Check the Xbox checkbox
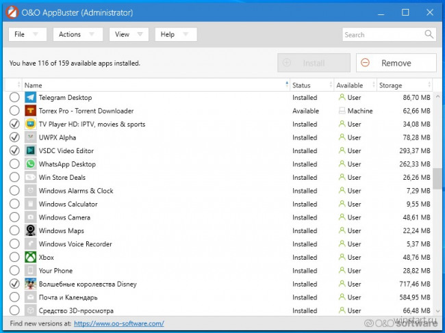Screen dimensions: 445x333 (14, 257)
